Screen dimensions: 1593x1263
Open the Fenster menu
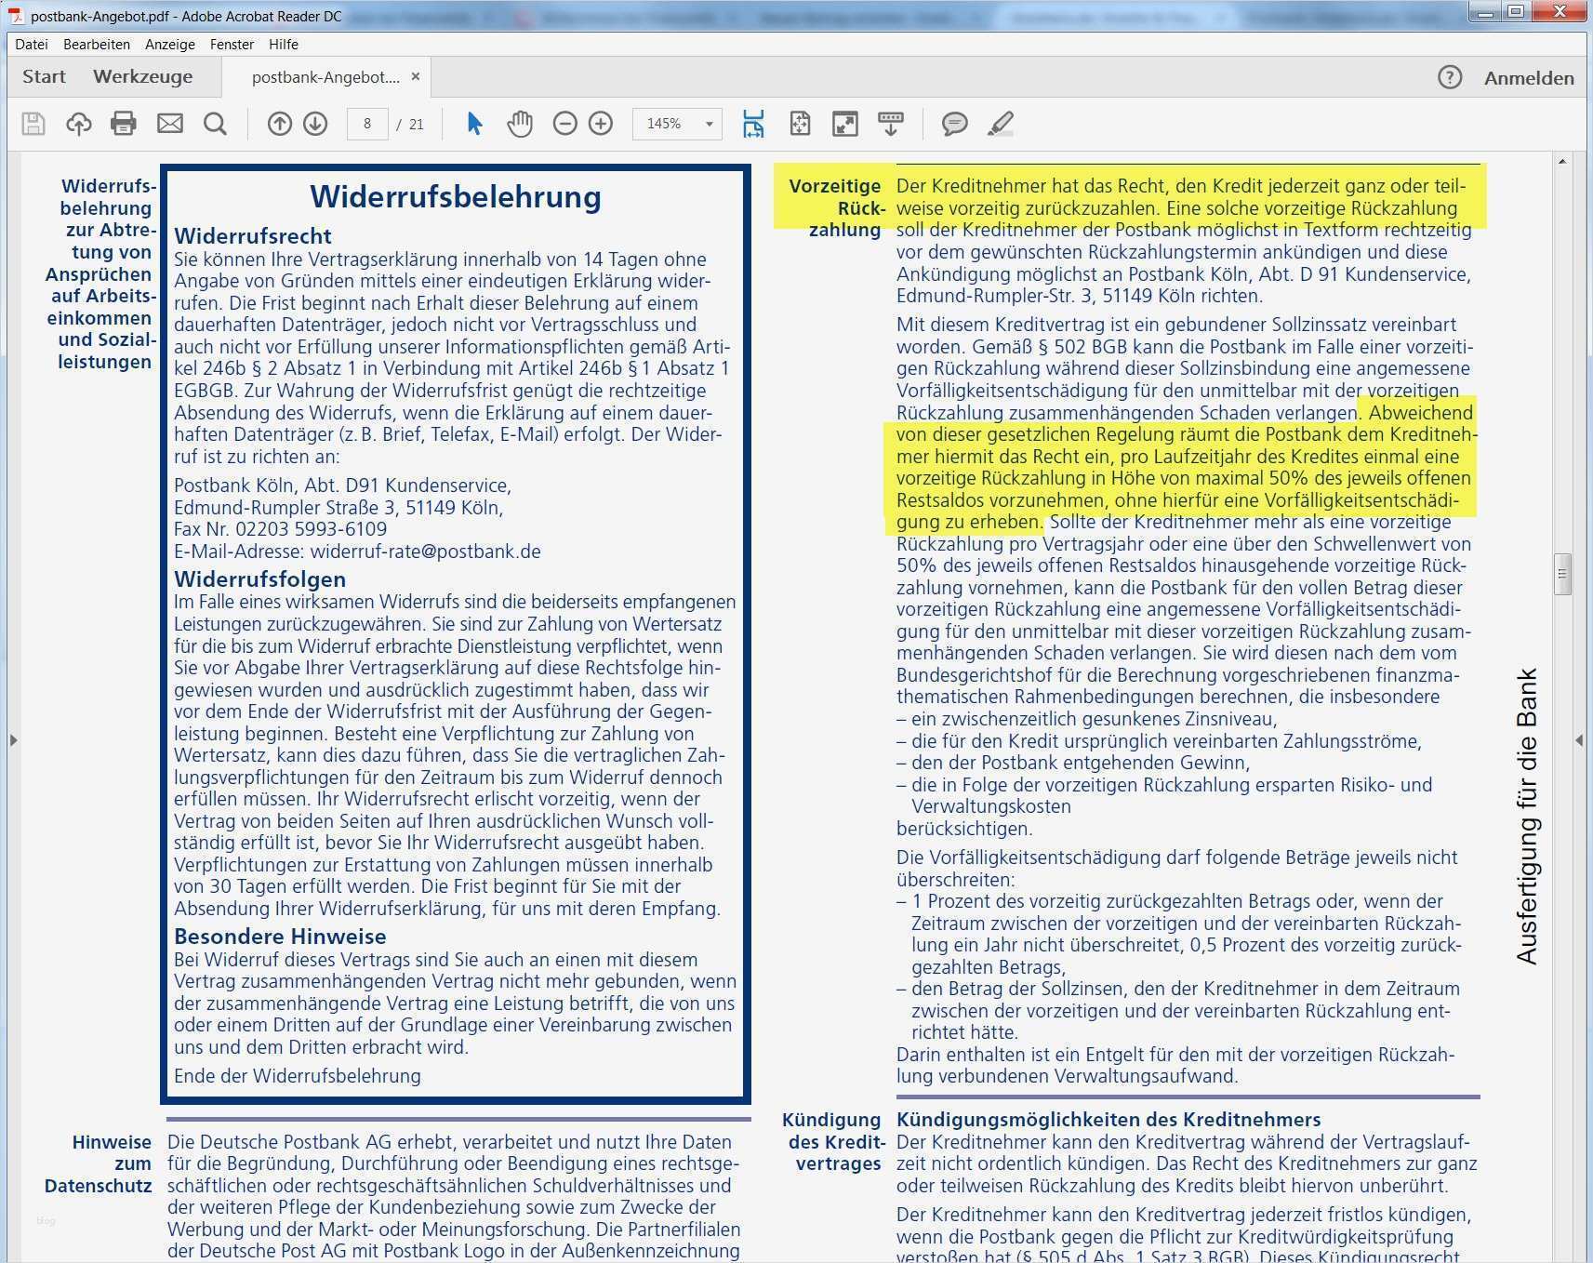[232, 44]
